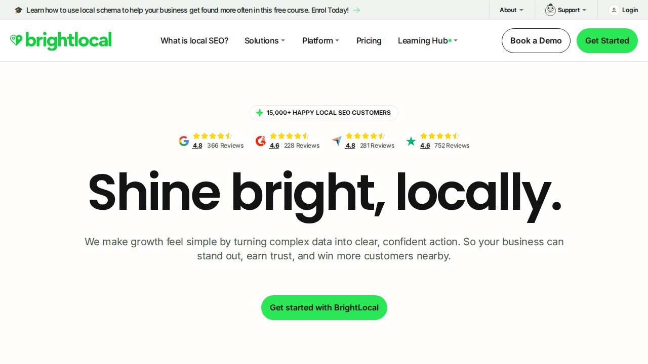
Task: Click the Support mascot avatar icon
Action: 550,10
